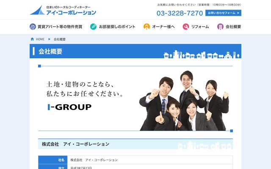The width and height of the screenshot is (271, 169).
Task: Click the 社名 table header cell
Action: (x=53, y=160)
